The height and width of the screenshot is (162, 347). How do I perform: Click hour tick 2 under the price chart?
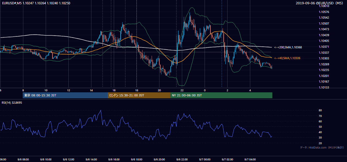click(228, 90)
